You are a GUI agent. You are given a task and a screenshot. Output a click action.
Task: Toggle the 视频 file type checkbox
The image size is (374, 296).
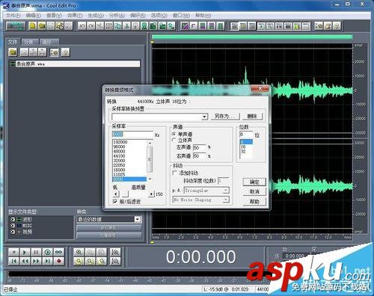[13, 232]
